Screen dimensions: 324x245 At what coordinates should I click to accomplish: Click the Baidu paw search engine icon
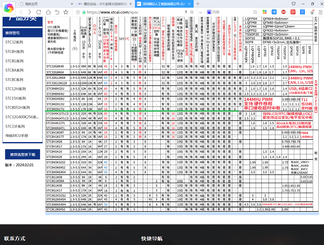tap(209, 12)
